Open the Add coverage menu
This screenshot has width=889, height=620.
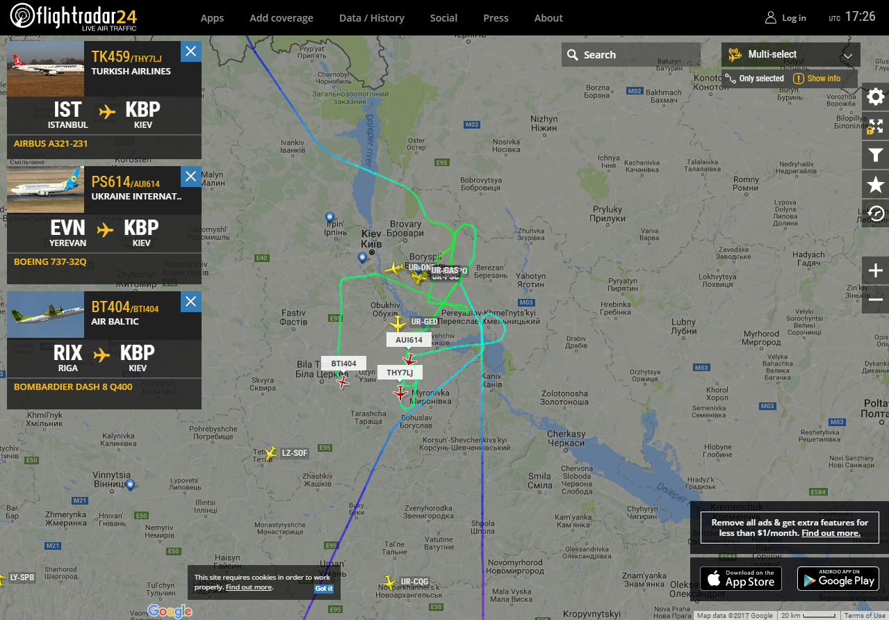click(x=282, y=18)
